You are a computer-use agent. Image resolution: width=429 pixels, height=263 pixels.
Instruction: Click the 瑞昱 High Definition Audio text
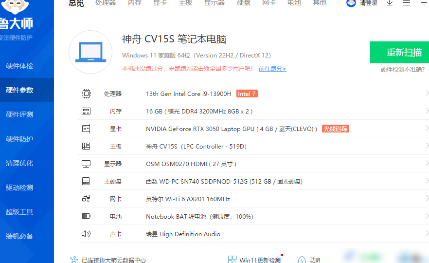point(183,234)
